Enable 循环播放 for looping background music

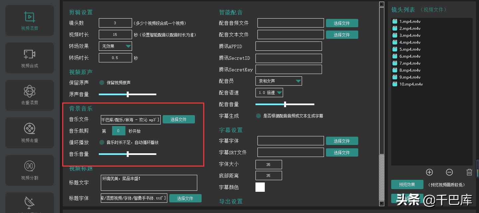pyautogui.click(x=102, y=142)
